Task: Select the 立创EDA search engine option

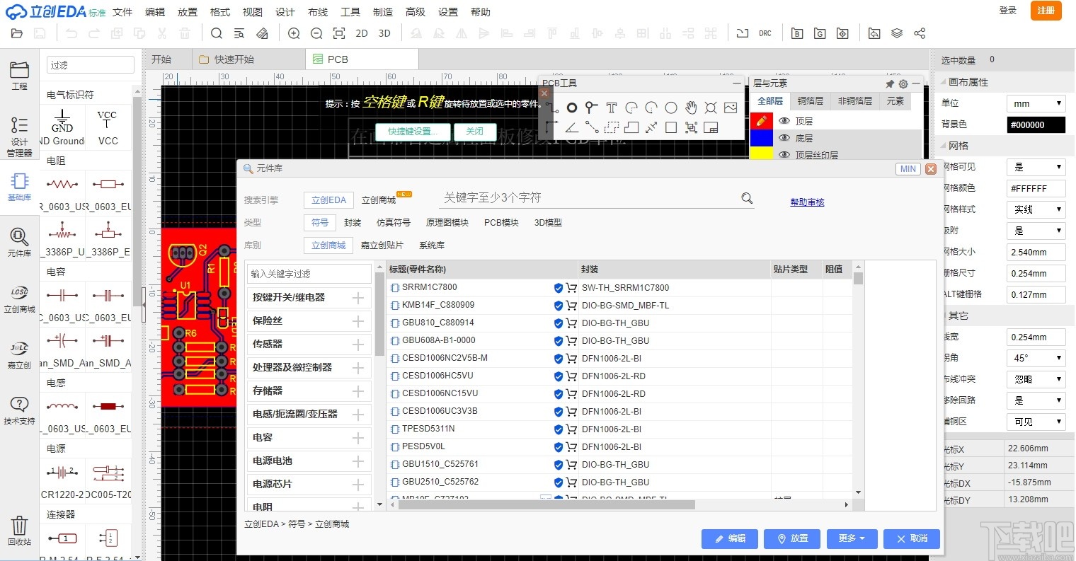Action: pyautogui.click(x=328, y=200)
